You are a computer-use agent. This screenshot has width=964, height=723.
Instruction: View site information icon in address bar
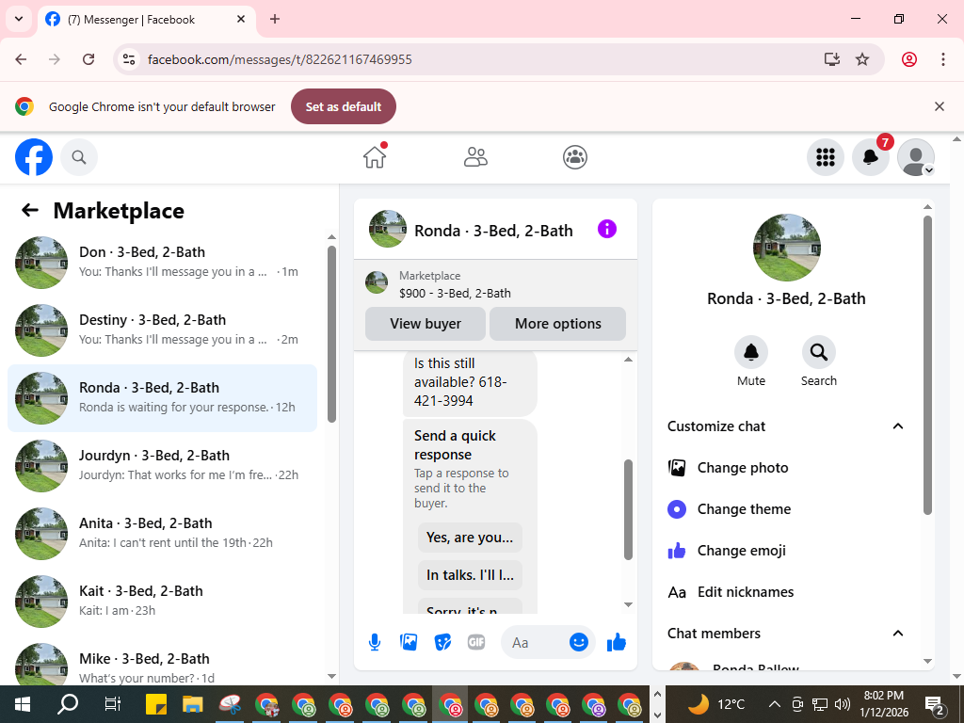128,59
